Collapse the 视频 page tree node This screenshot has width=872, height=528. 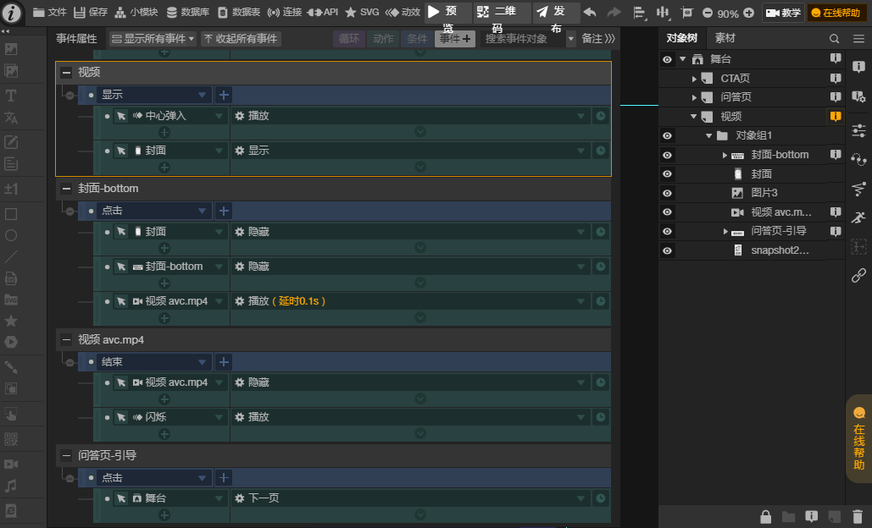693,117
